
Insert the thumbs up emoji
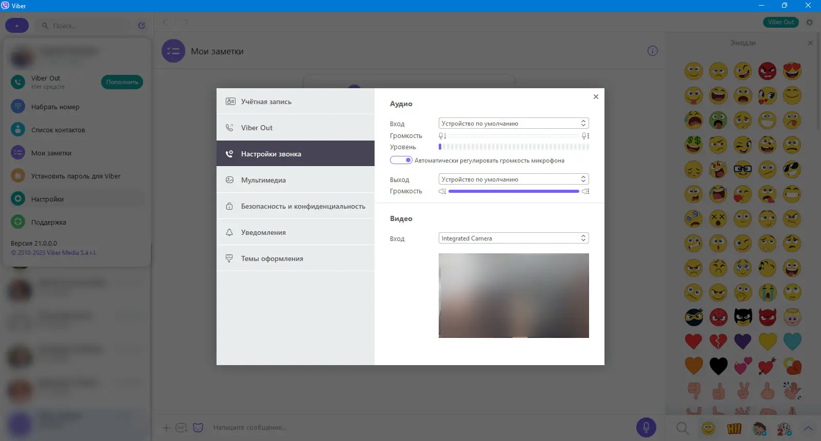(x=718, y=391)
